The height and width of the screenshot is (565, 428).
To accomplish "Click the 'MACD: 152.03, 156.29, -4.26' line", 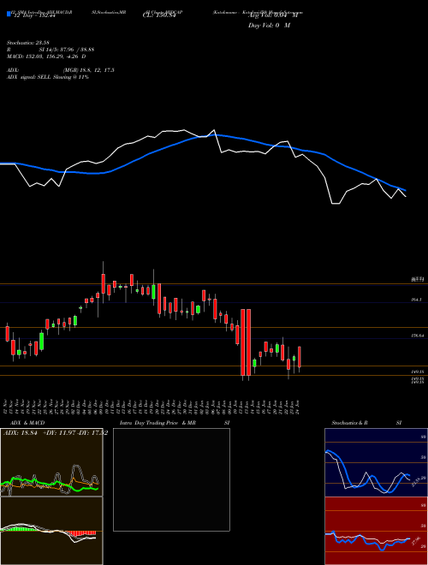I will click(46, 56).
